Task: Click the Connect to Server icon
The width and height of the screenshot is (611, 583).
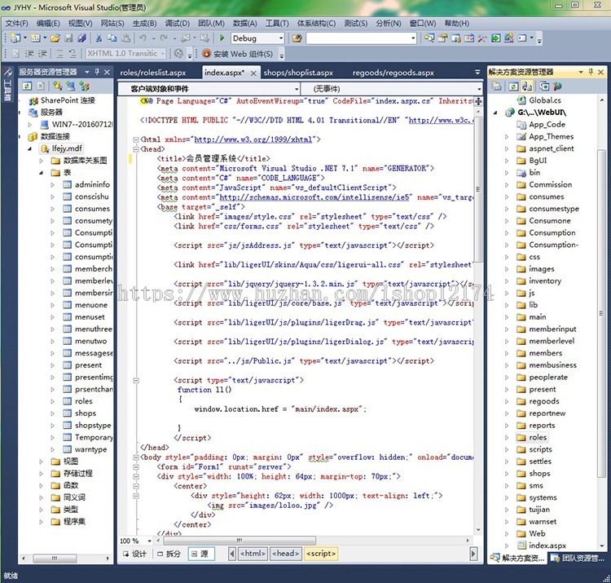Action: click(71, 86)
